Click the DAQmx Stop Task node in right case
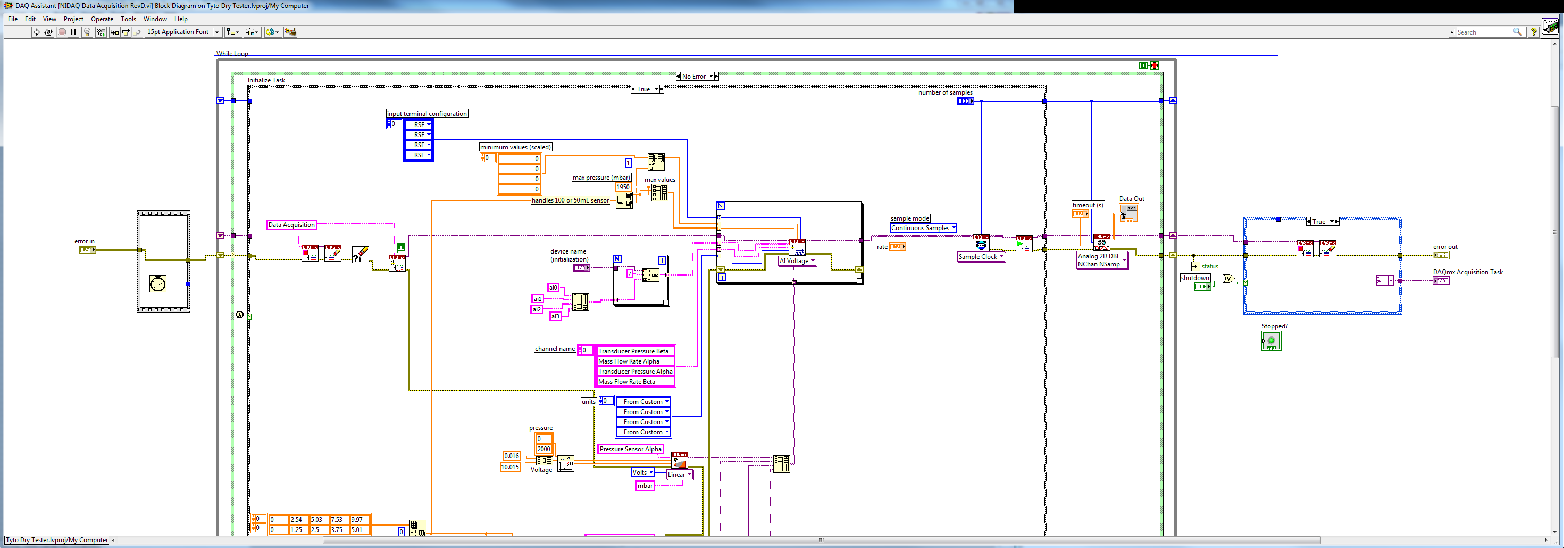1564x548 pixels. tap(1304, 249)
